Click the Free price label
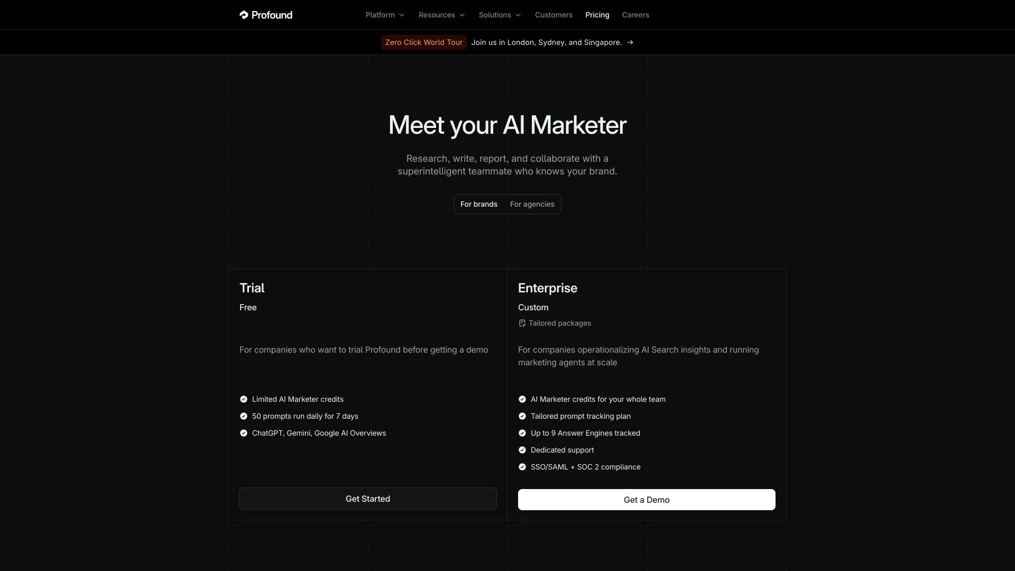1015x571 pixels. tap(248, 308)
